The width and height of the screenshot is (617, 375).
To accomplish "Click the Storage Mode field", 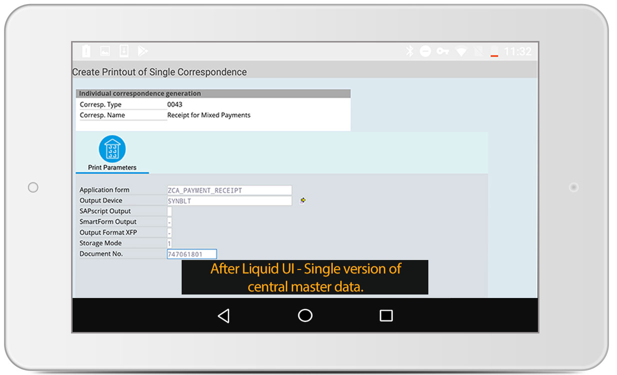I will [x=170, y=243].
